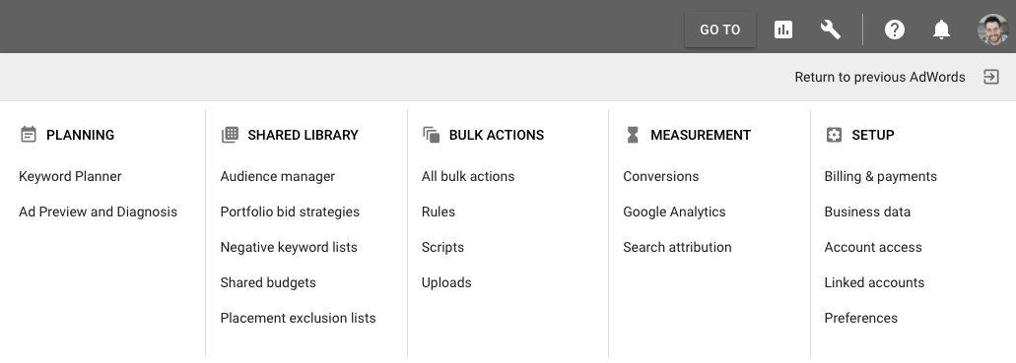Image resolution: width=1016 pixels, height=363 pixels.
Task: Go to Portfolio bid strategies
Action: [290, 212]
